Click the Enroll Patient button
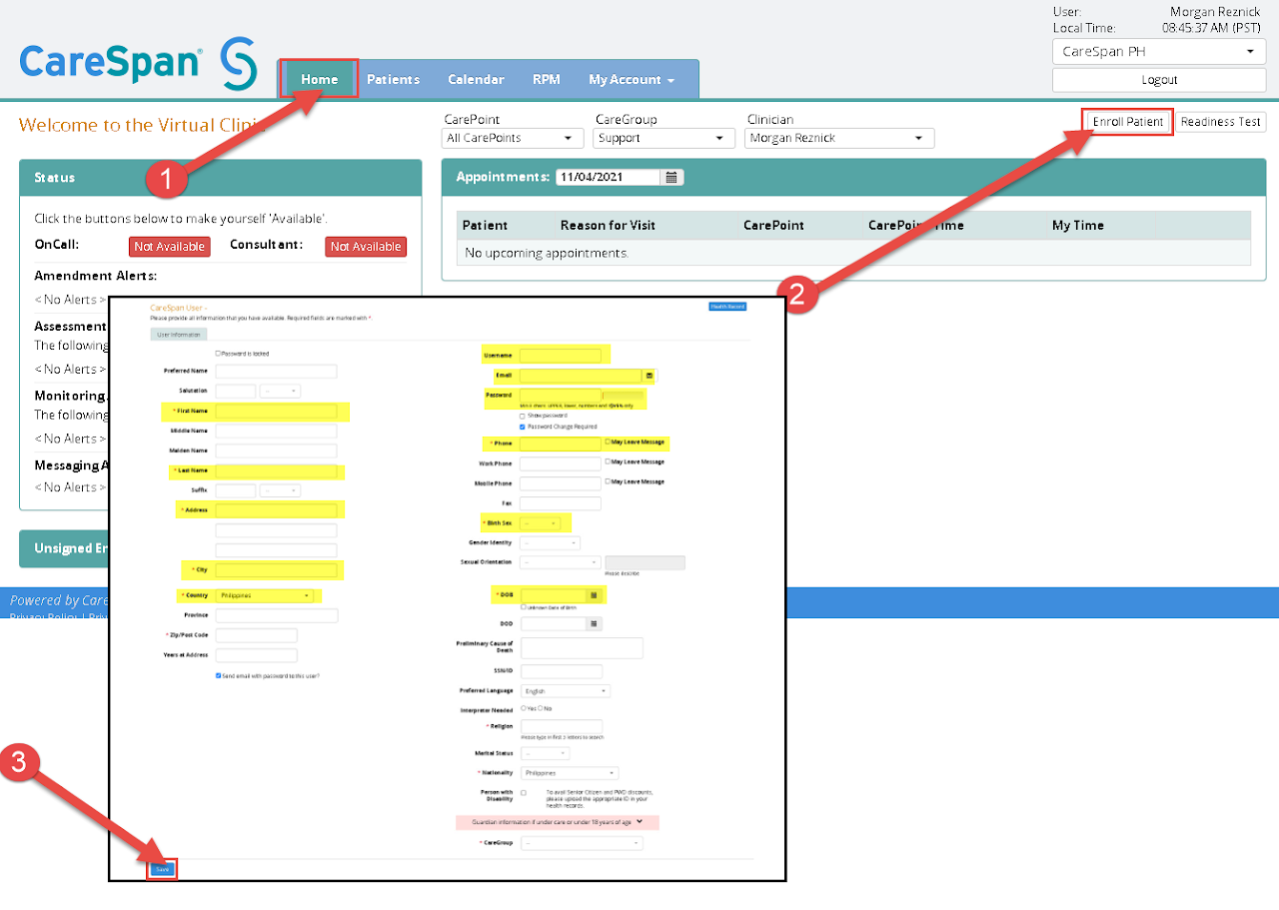Image resolution: width=1279 pixels, height=910 pixels. tap(1128, 122)
